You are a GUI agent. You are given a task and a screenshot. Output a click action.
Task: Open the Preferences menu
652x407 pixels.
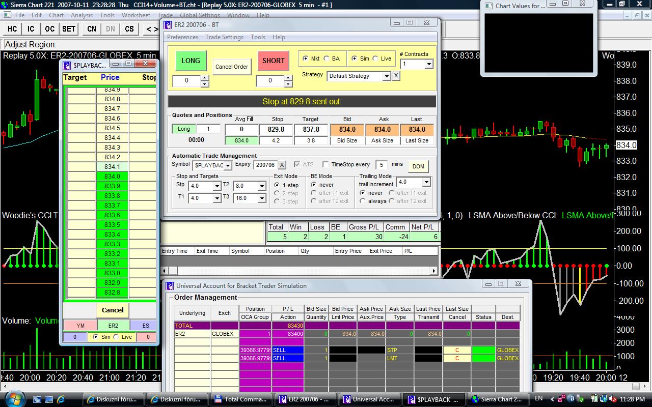pos(182,37)
